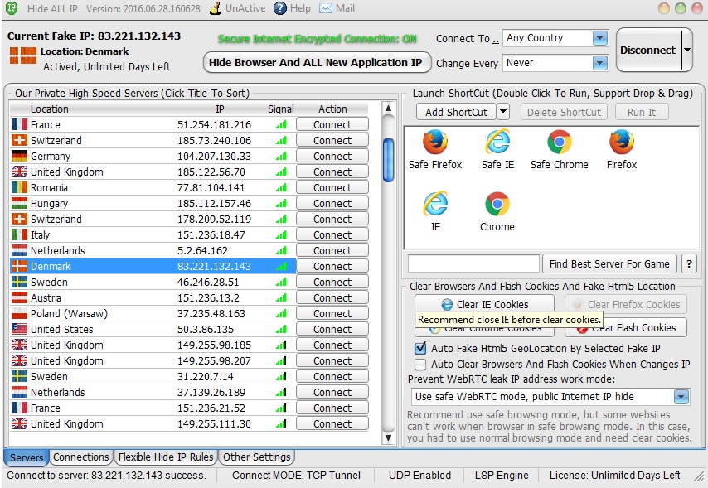Click the Disconnect button

pos(648,50)
